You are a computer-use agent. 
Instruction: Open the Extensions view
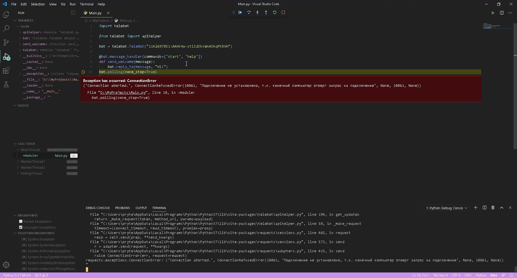coord(6,70)
